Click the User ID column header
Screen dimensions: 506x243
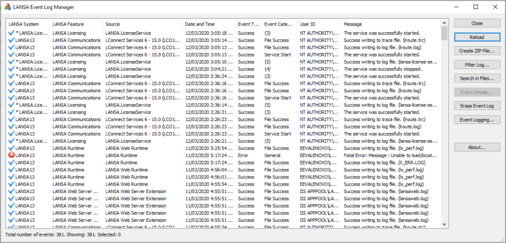click(x=319, y=24)
